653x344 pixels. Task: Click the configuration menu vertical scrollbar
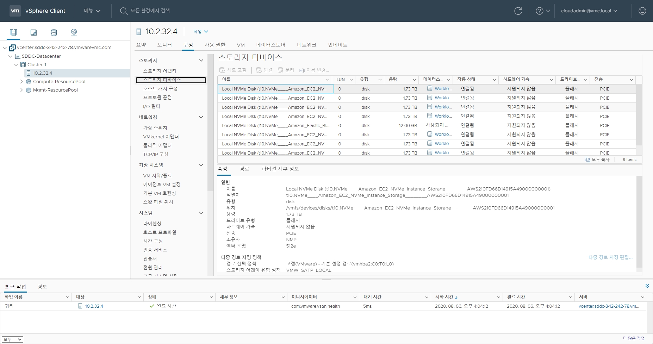(x=211, y=123)
